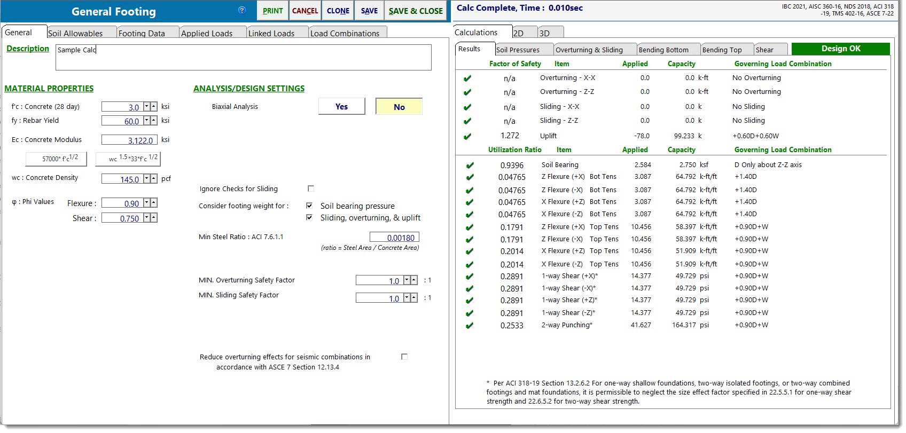Open the Soil Pressures results tab

[524, 50]
